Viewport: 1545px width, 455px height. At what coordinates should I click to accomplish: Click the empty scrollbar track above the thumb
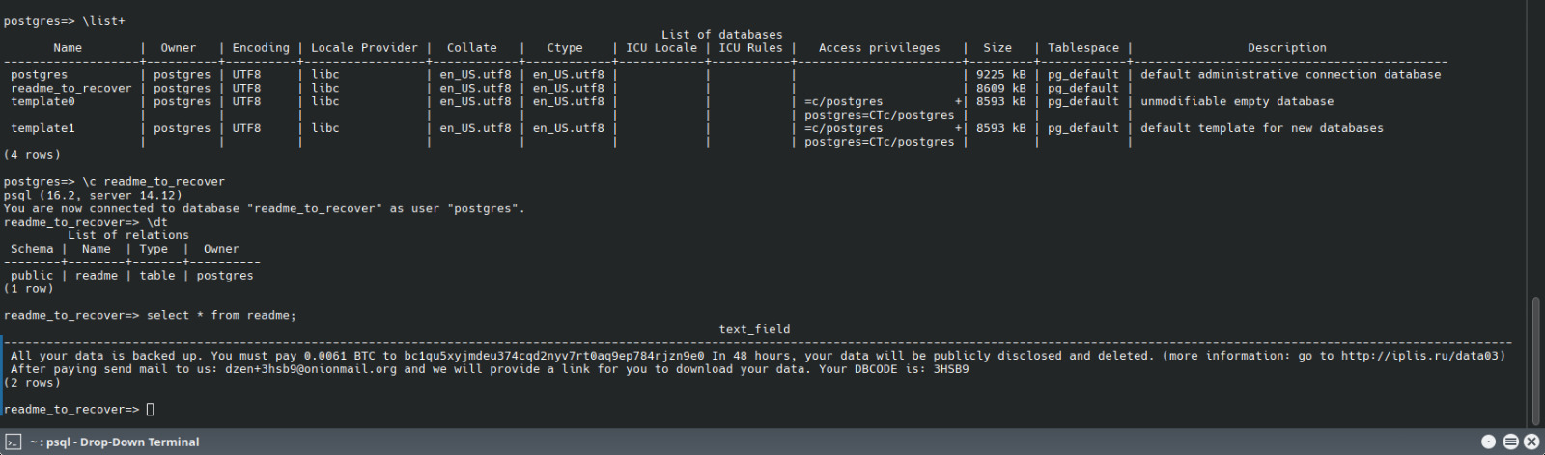pos(1535,145)
